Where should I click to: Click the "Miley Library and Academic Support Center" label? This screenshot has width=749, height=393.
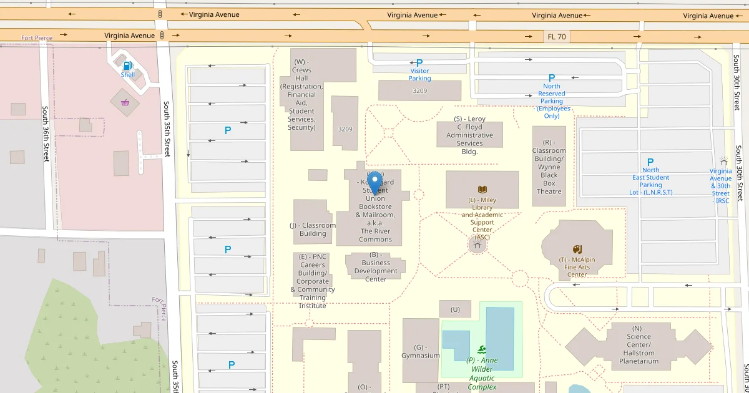[x=482, y=218]
